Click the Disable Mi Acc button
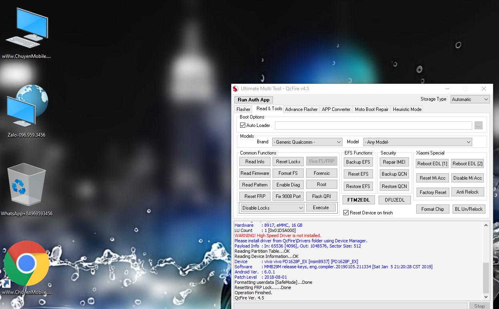 (x=468, y=178)
